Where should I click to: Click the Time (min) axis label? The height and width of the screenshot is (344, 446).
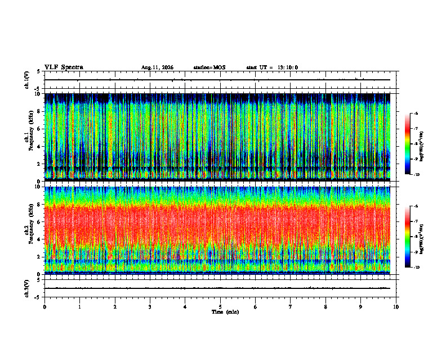coord(225,312)
